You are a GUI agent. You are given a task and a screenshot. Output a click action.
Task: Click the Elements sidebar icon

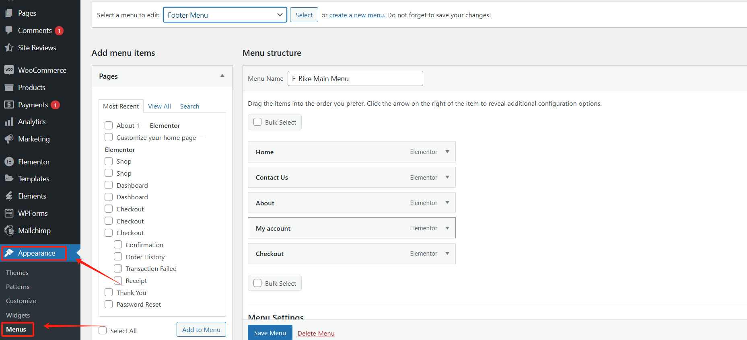click(9, 196)
